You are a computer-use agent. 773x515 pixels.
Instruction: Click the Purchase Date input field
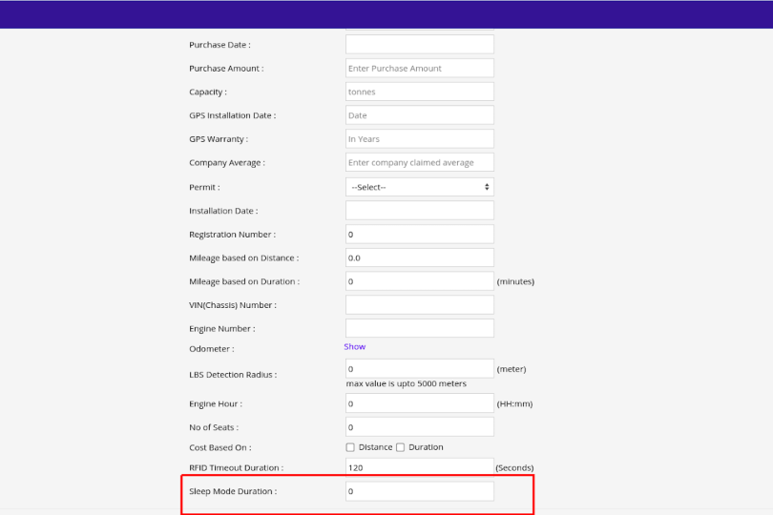click(x=419, y=45)
